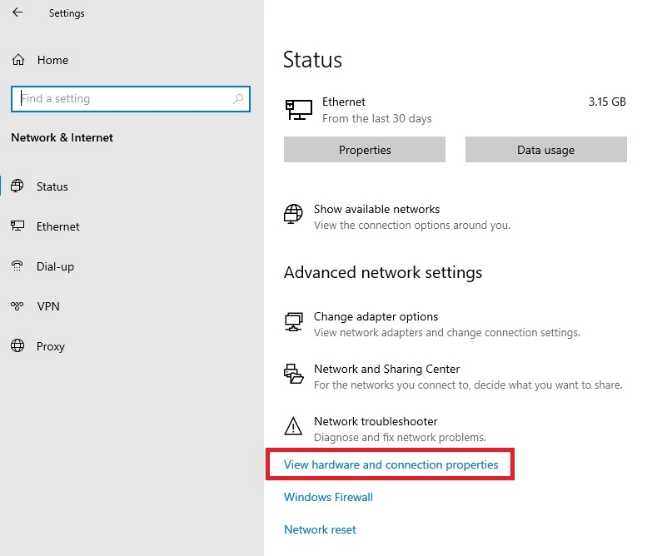Click the Ethernet status monitor icon
The height and width of the screenshot is (556, 652).
pyautogui.click(x=299, y=110)
